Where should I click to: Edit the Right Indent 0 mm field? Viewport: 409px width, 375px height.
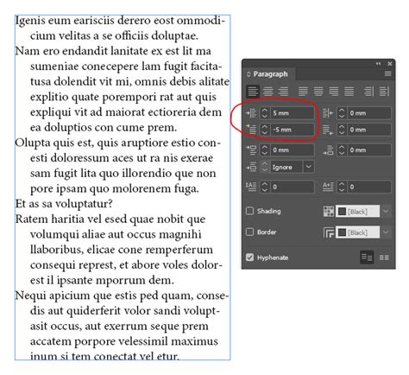point(368,113)
